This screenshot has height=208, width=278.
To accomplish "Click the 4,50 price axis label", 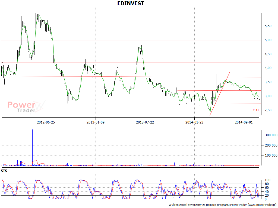I will 268,54.
